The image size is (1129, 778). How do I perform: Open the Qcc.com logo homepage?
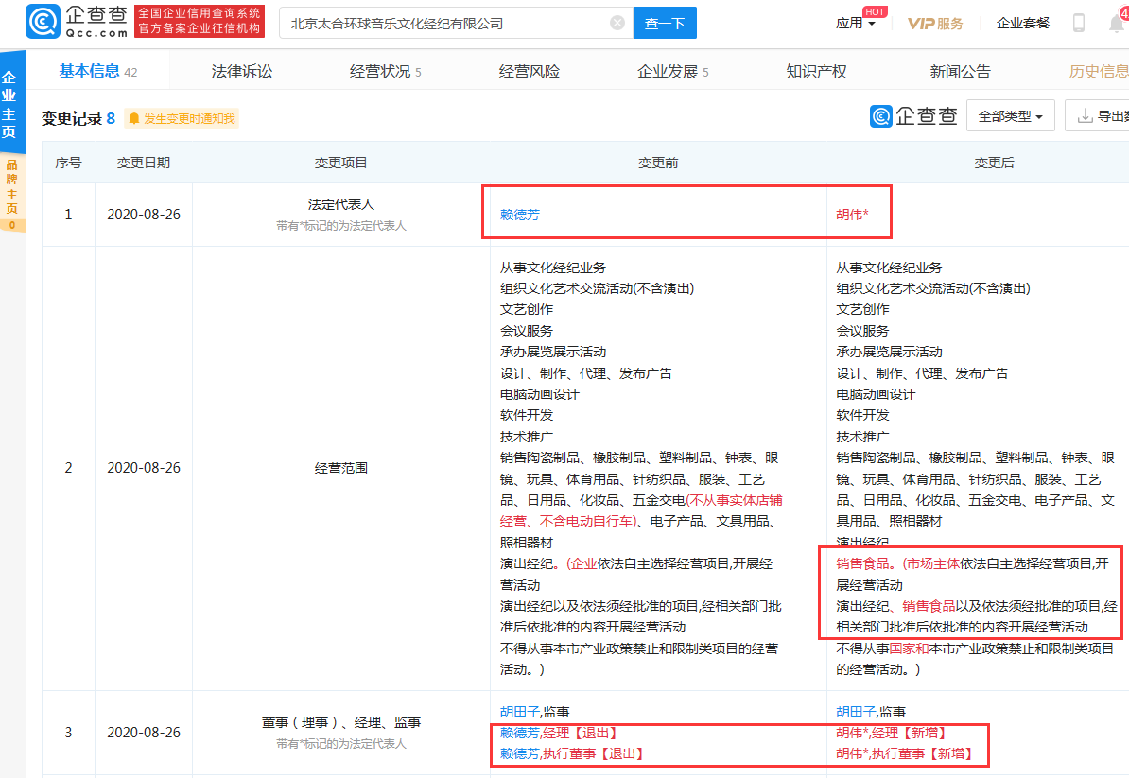77,22
